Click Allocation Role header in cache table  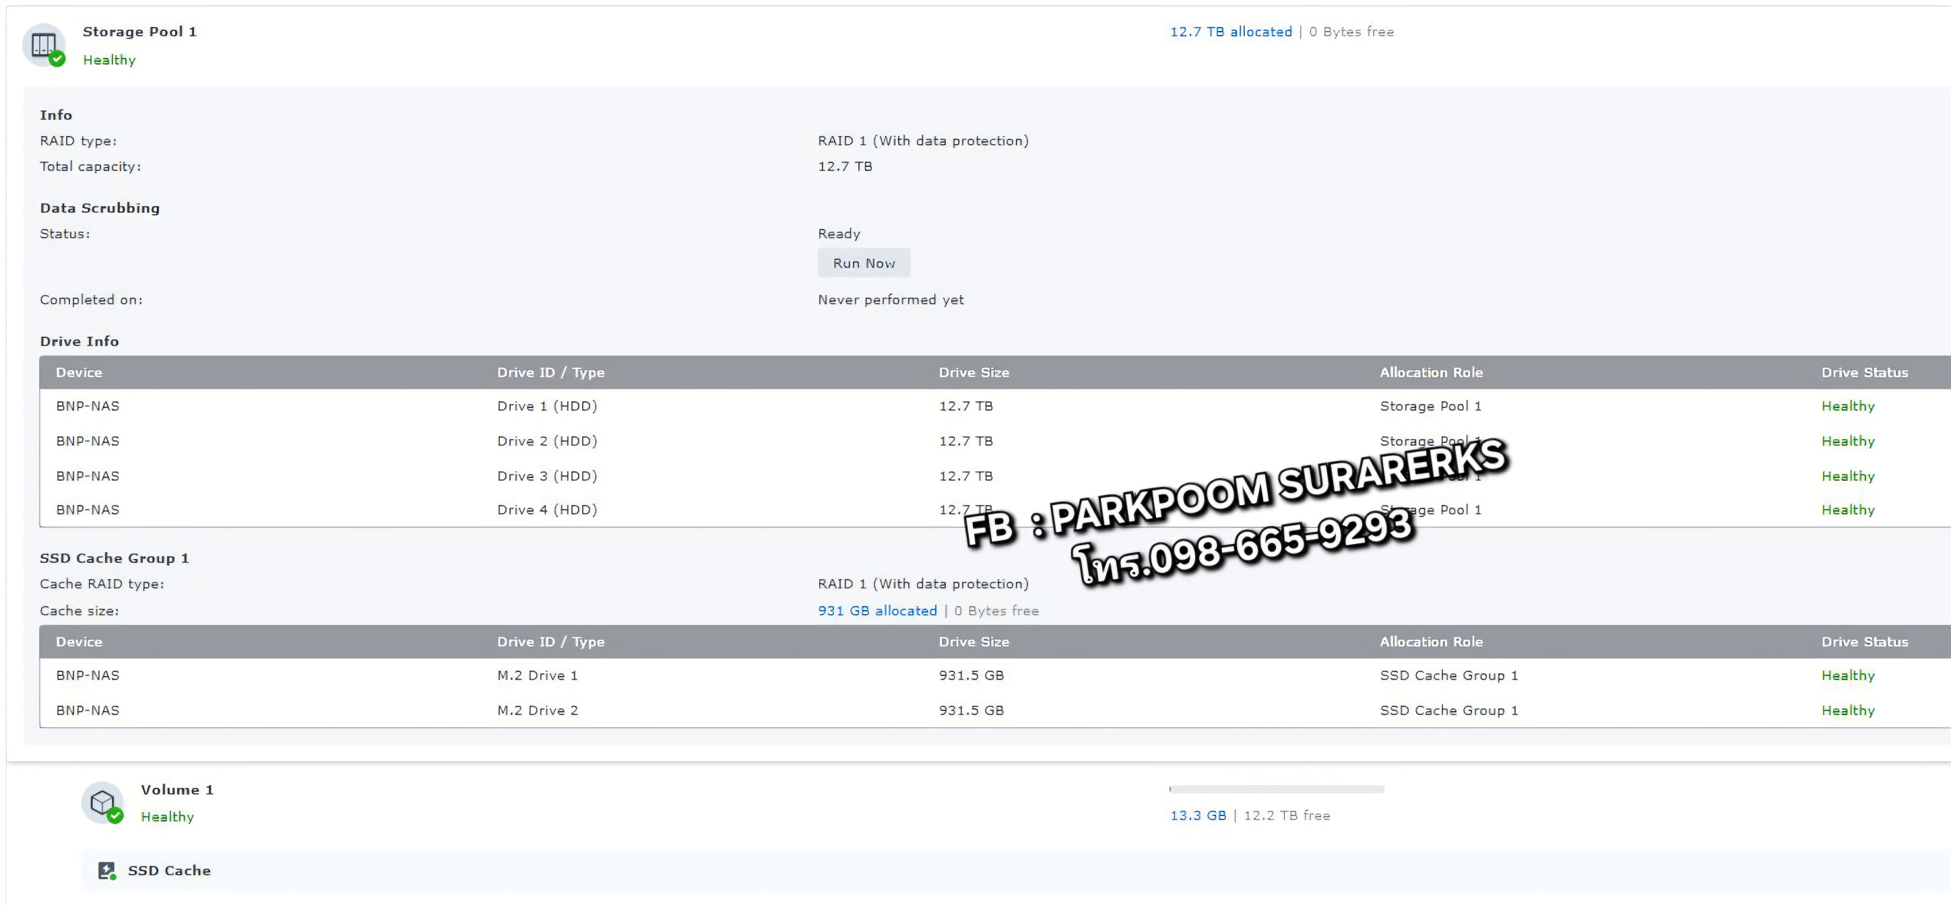[x=1431, y=642]
